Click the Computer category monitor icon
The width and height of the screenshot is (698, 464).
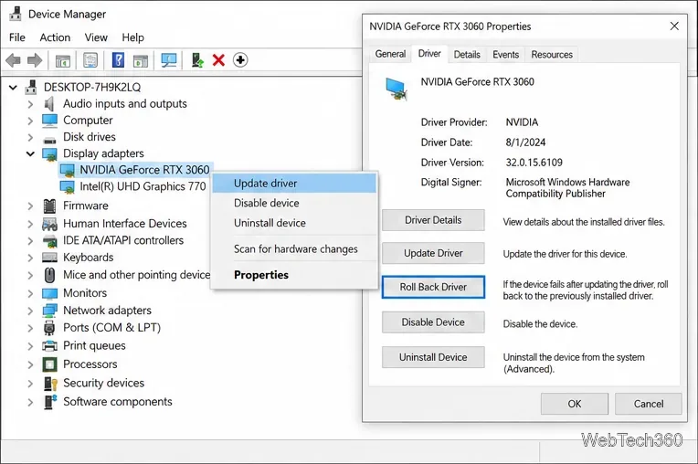tap(49, 121)
